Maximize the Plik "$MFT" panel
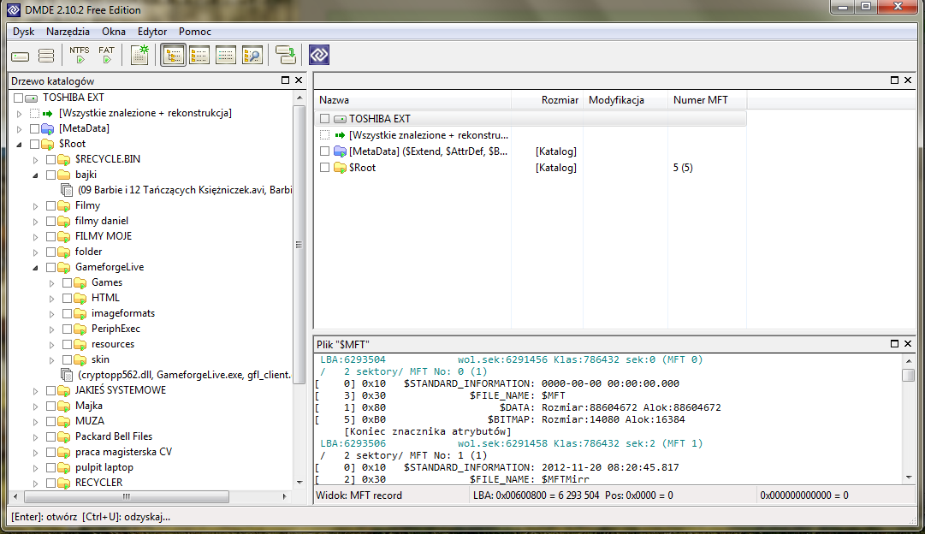The image size is (925, 534). pos(894,343)
